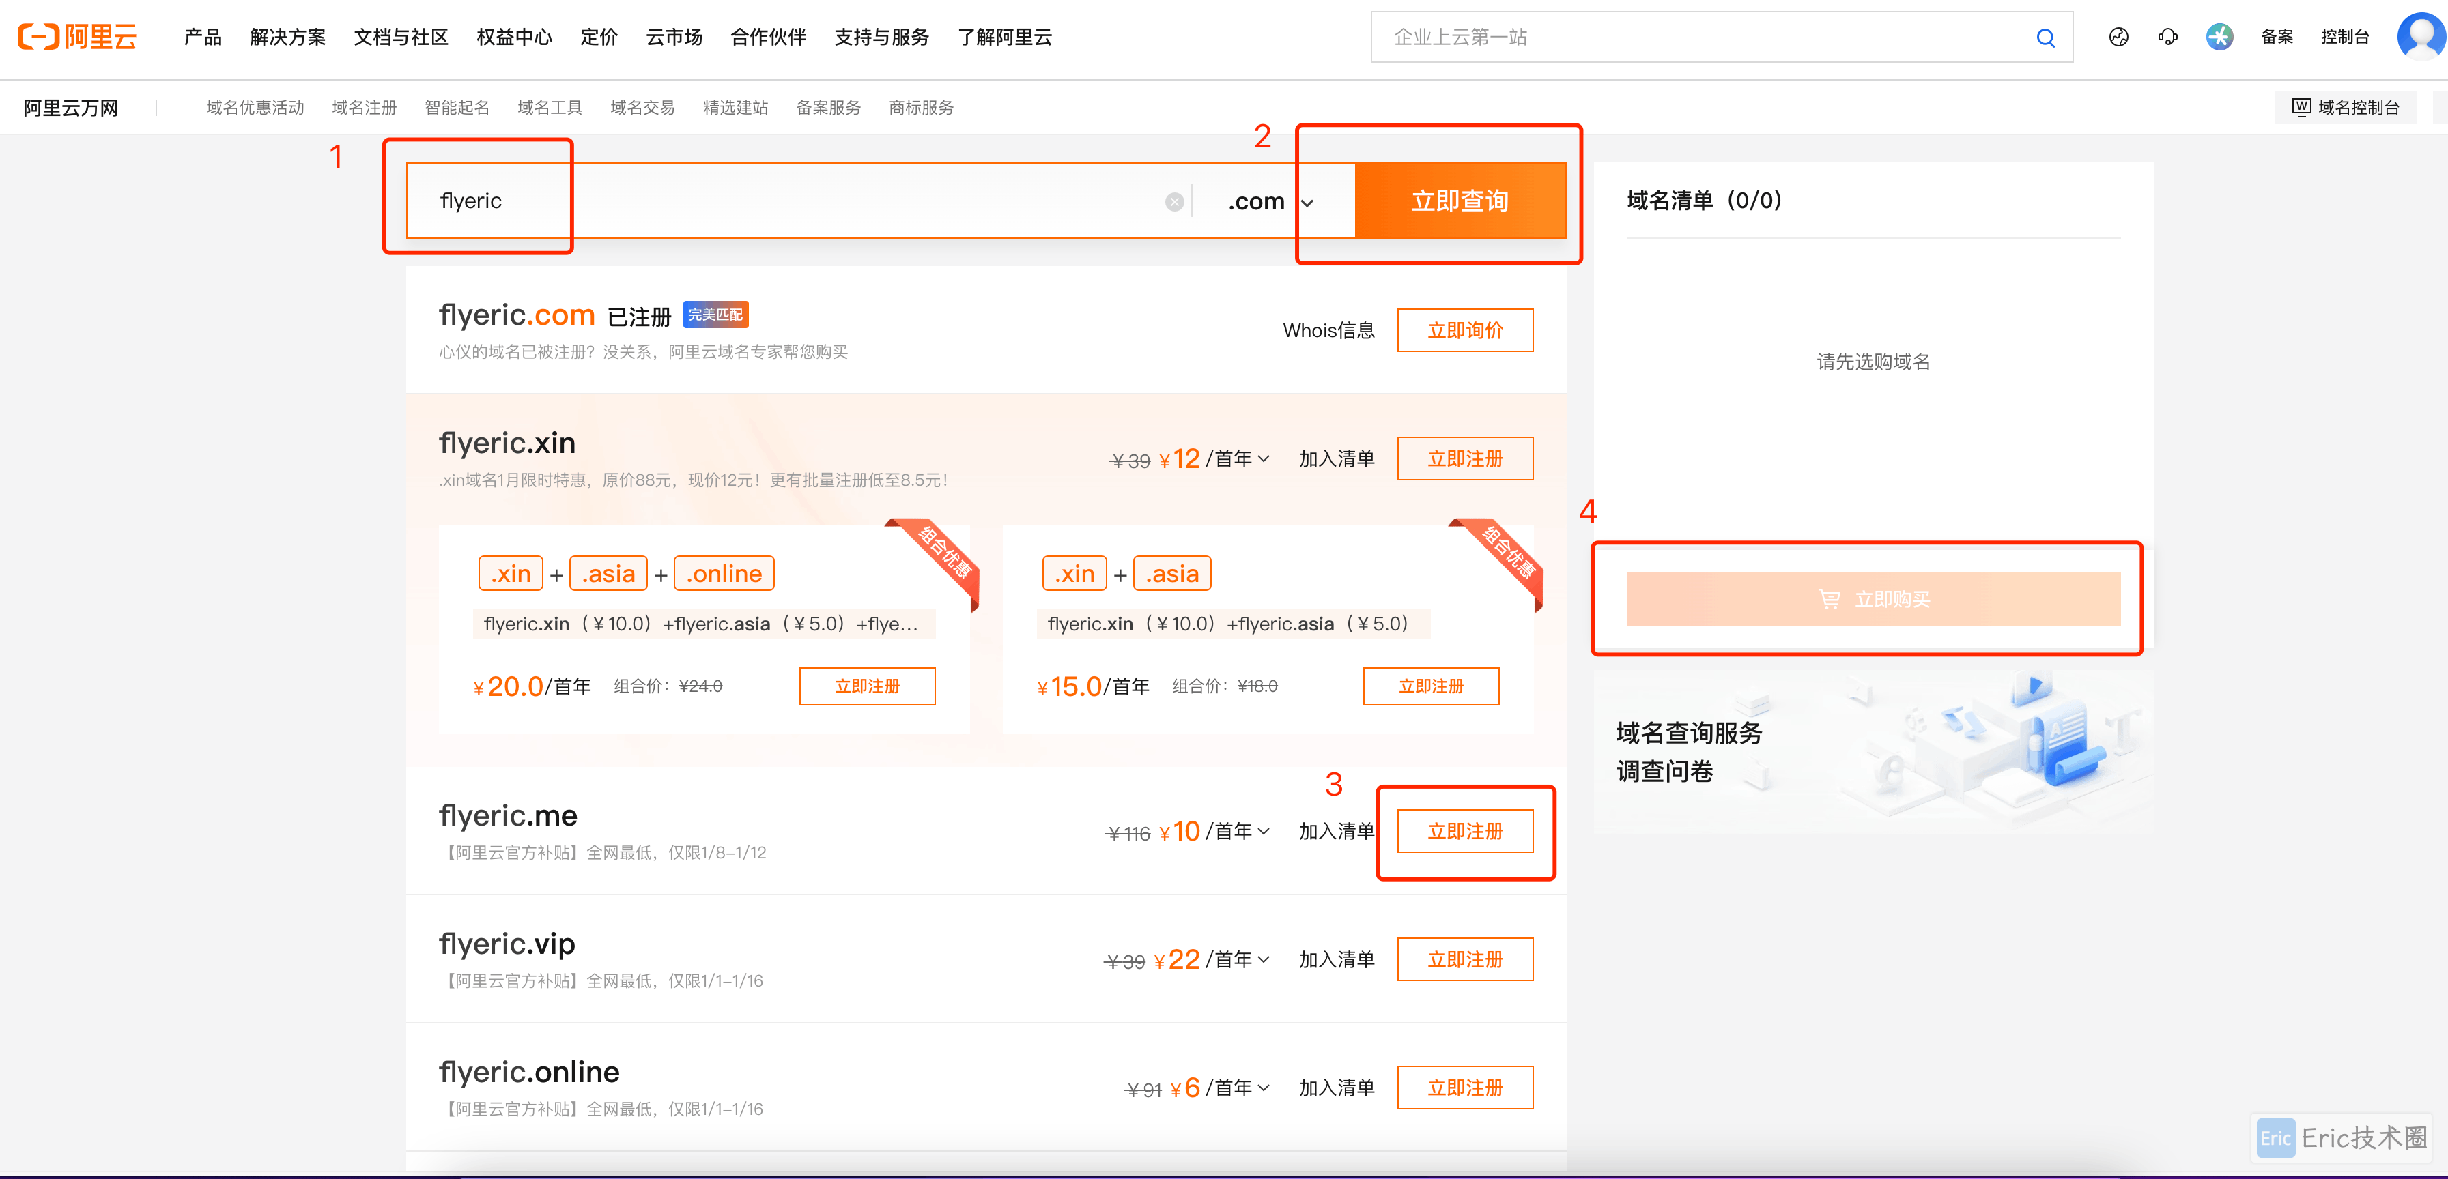Open the 域名控制台 button

tap(2346, 107)
